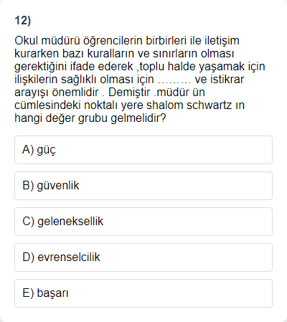Viewport: 287px width, 322px height.
Task: Select answer option D) evrenselcilik
Action: [x=143, y=257]
